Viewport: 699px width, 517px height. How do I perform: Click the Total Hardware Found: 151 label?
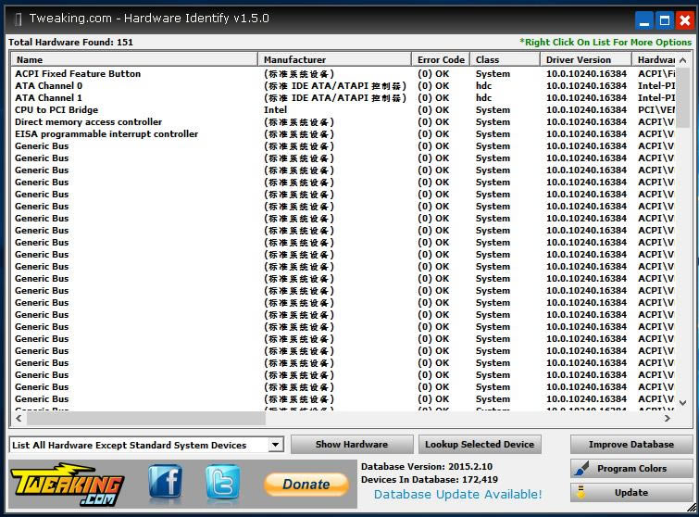coord(71,43)
